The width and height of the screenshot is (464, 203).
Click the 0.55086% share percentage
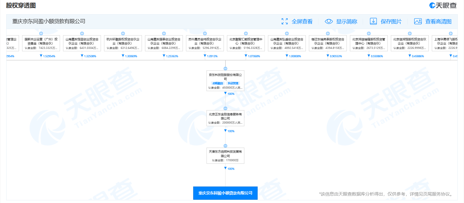(377, 56)
